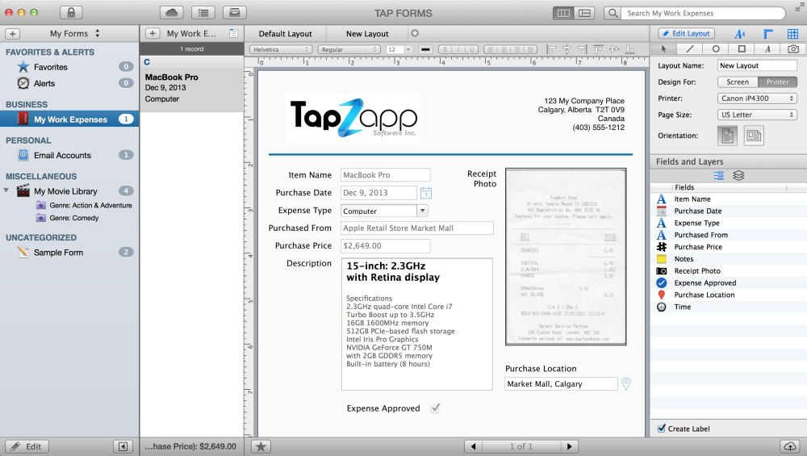Image resolution: width=807 pixels, height=456 pixels.
Task: Click the black text color swatch
Action: pyautogui.click(x=425, y=49)
